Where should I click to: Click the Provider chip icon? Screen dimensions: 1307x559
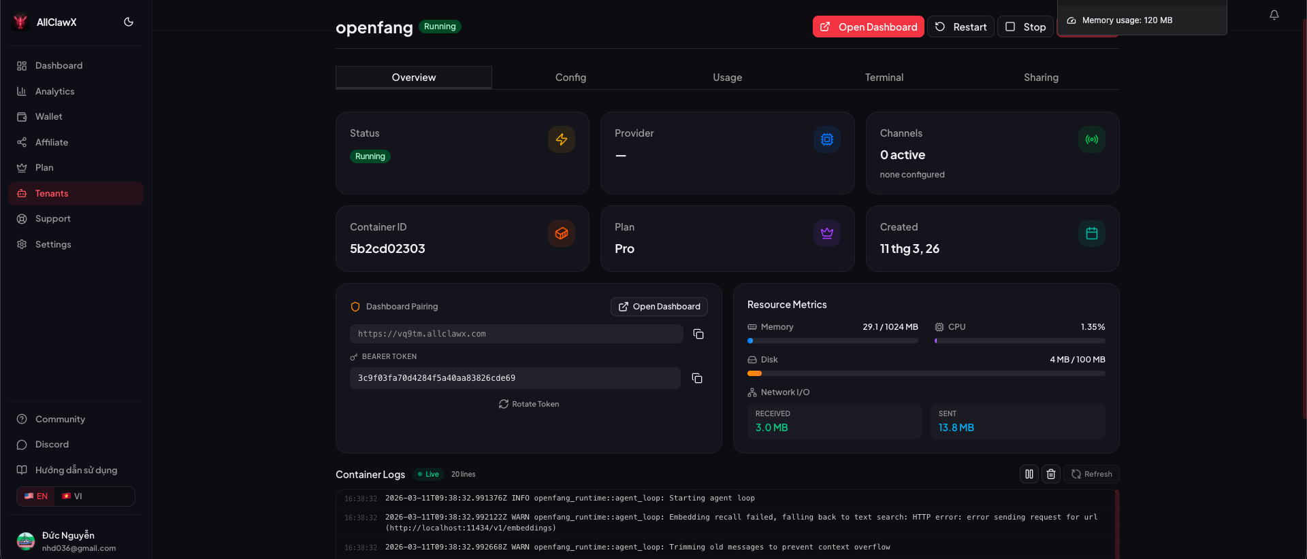[827, 139]
